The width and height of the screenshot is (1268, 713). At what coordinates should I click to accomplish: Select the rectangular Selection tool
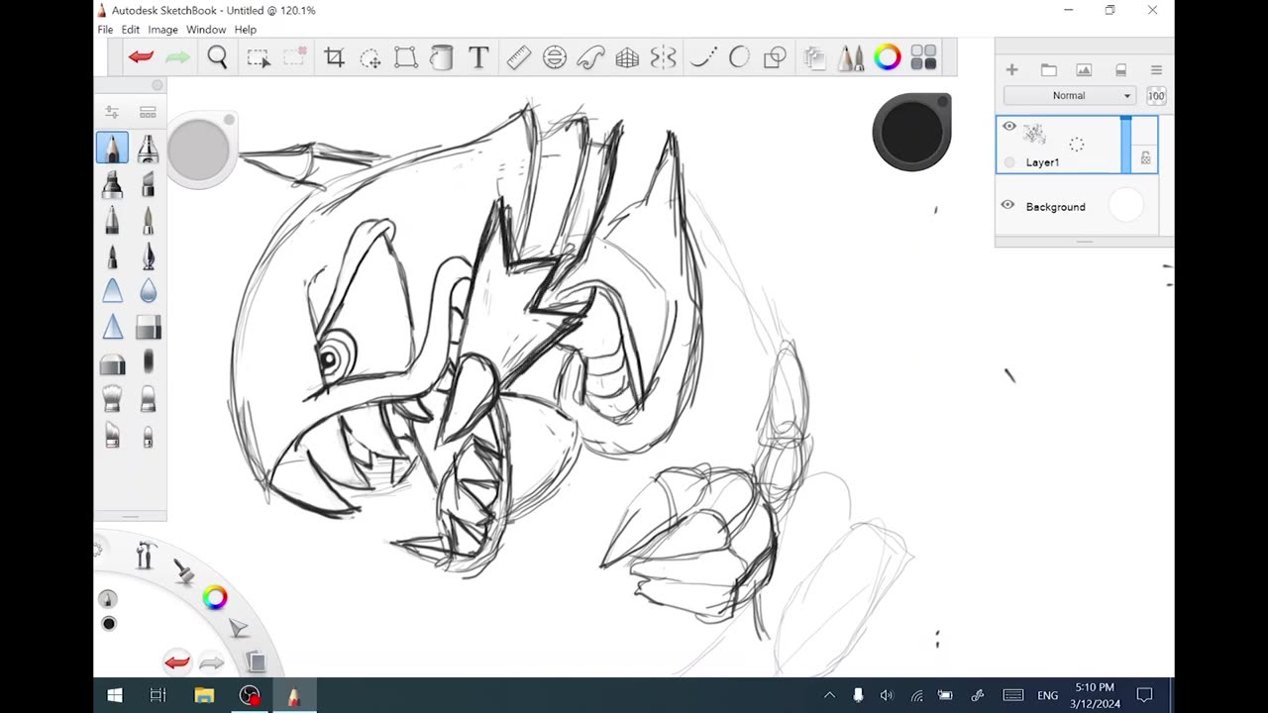258,57
